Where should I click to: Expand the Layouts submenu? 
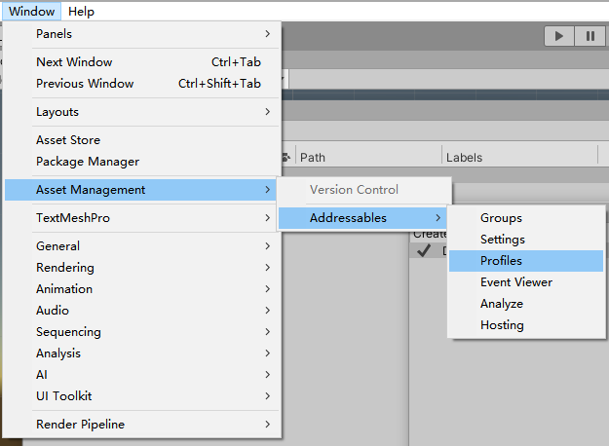tap(141, 112)
